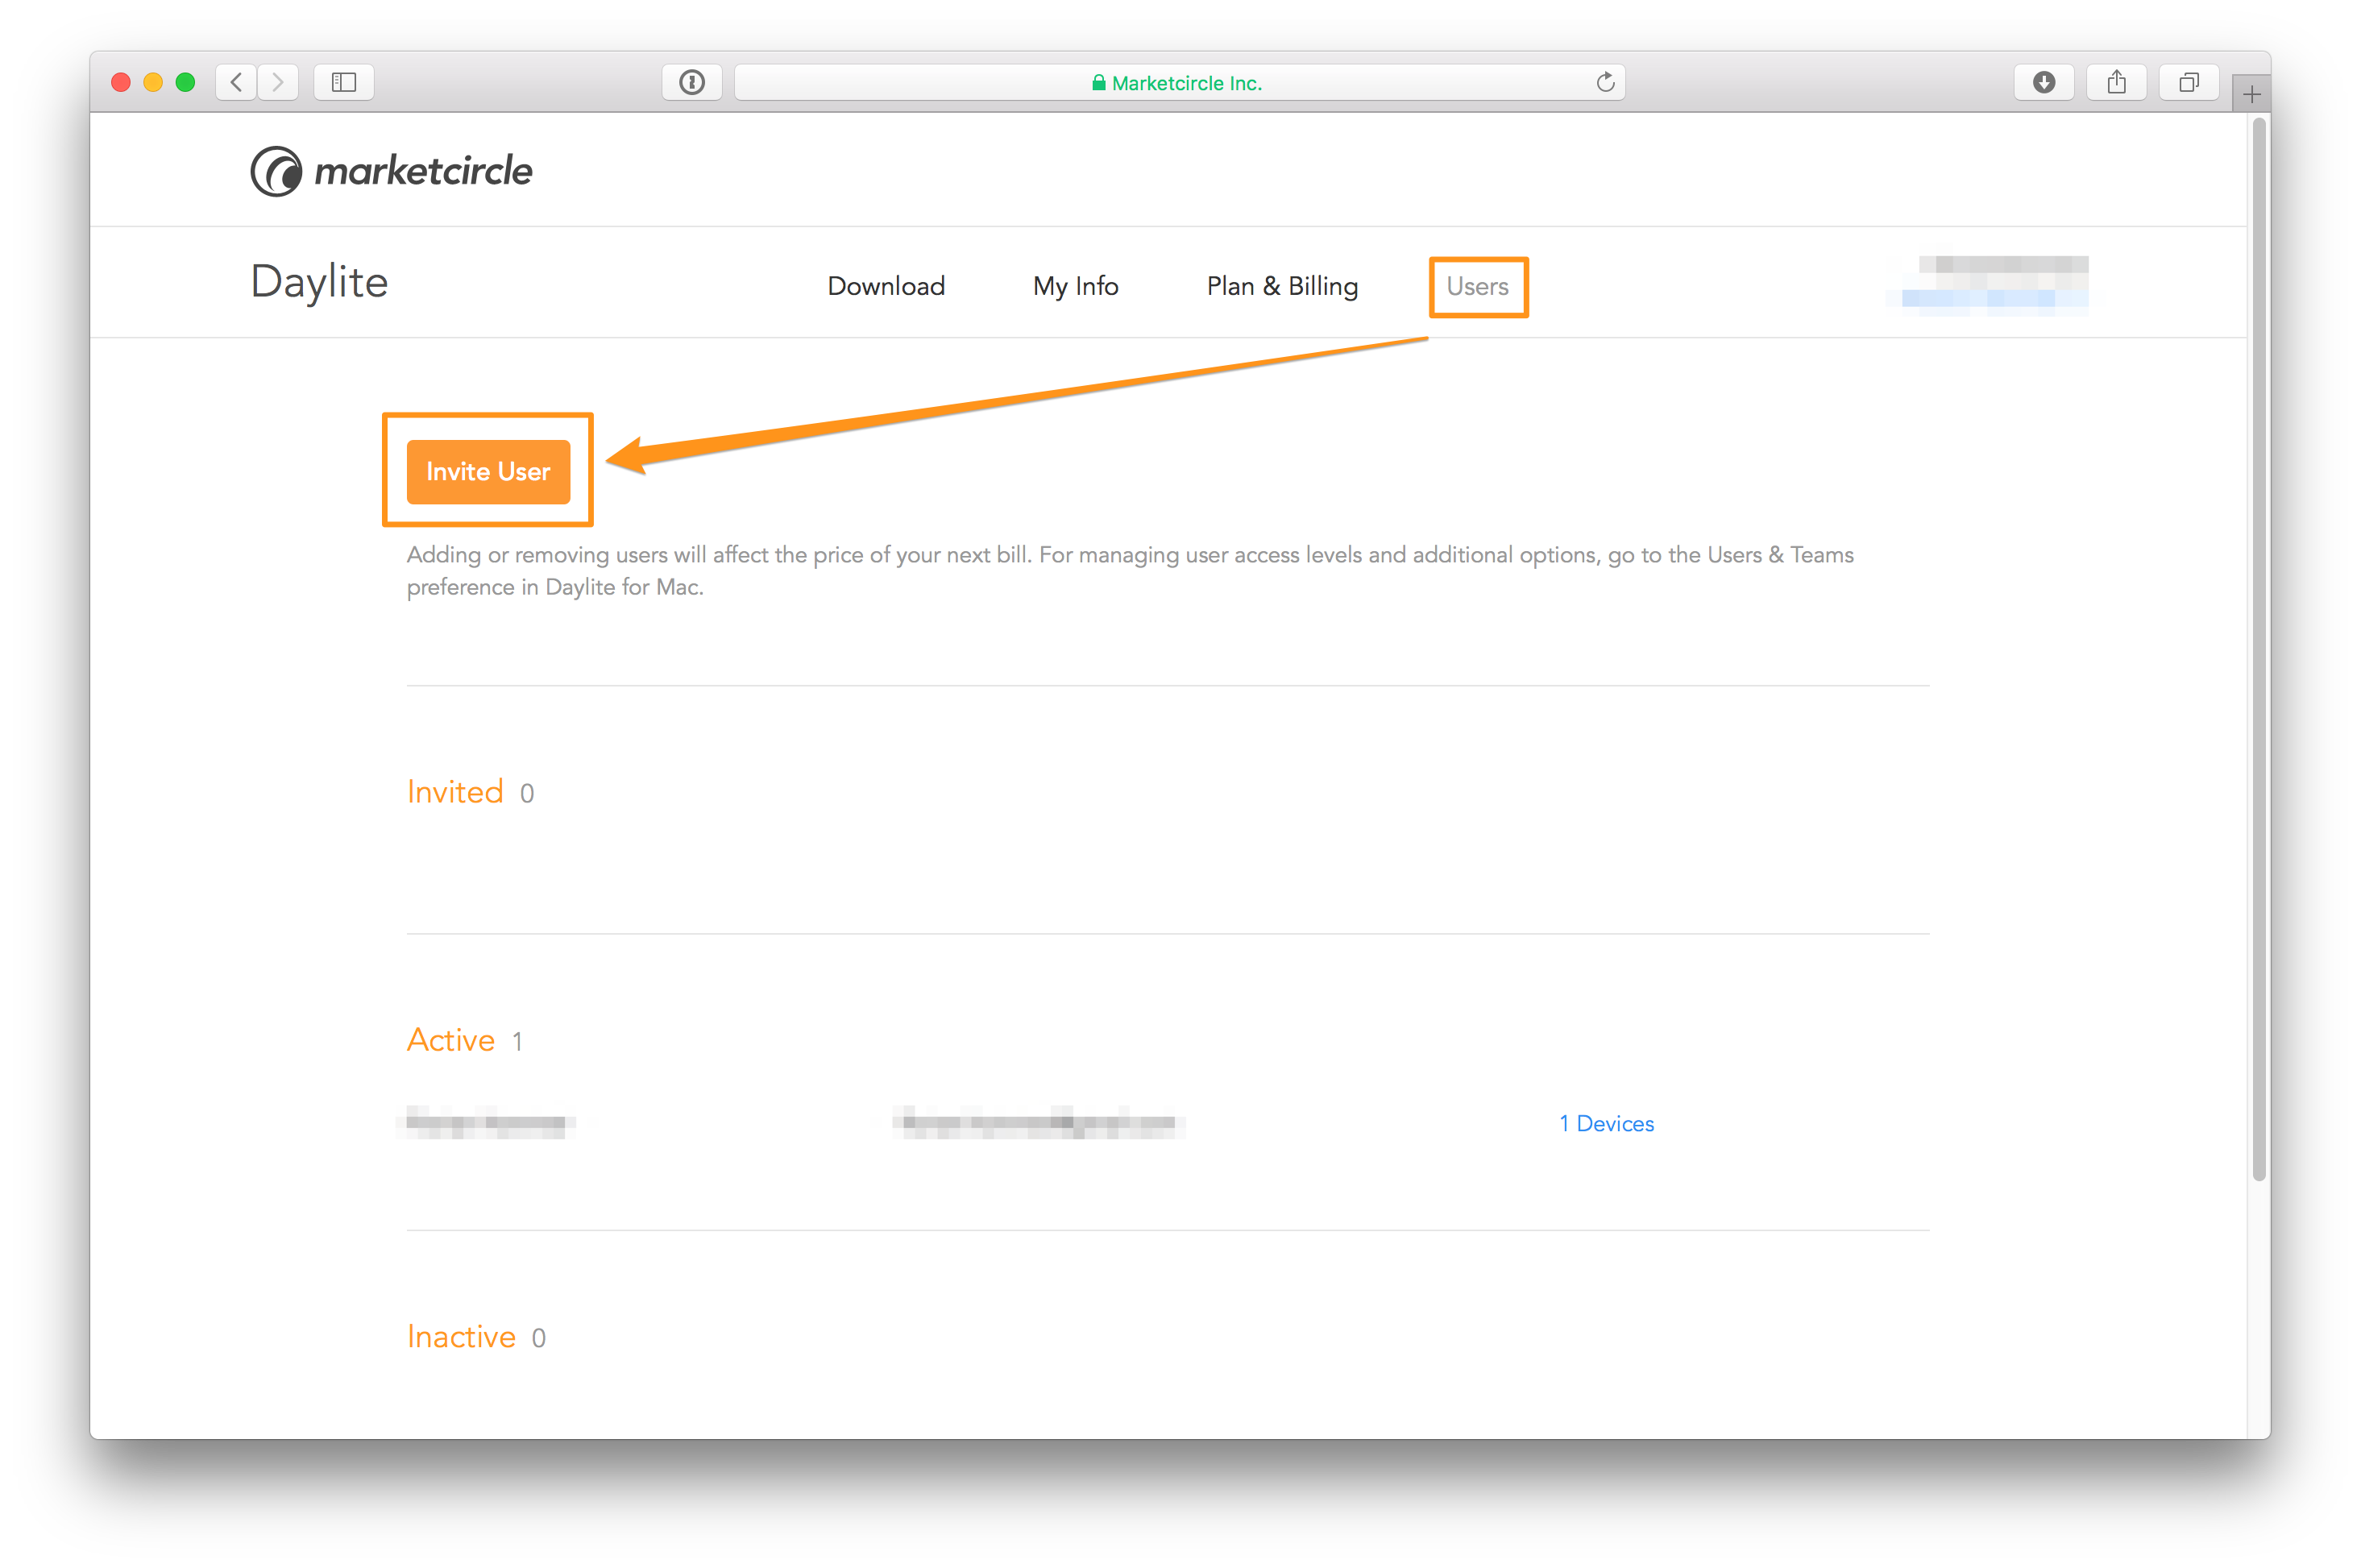
Task: Click the Safari forward navigation arrow
Action: pos(278,82)
